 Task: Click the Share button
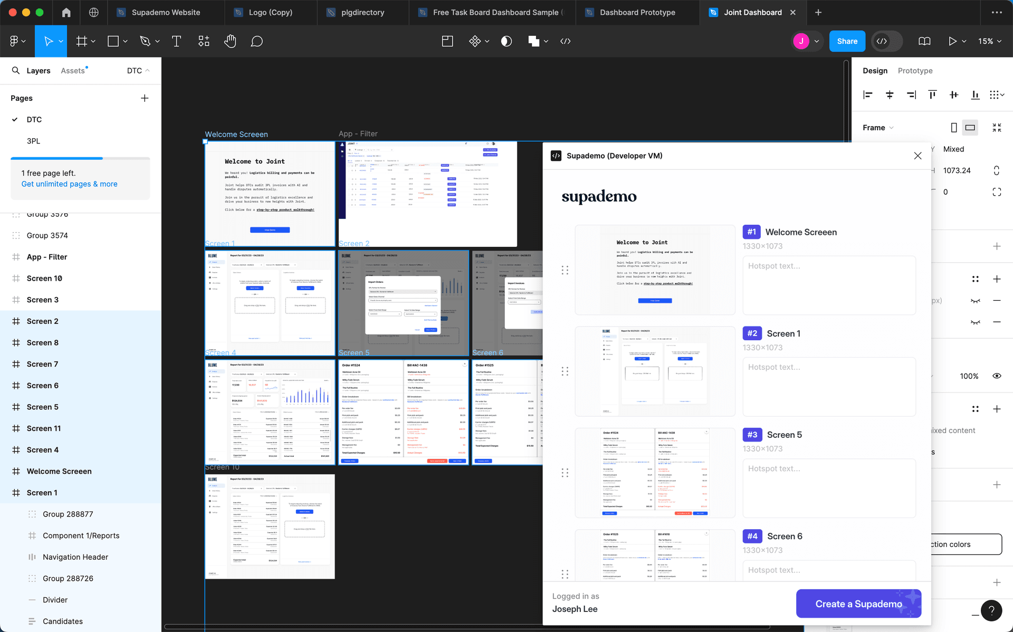[847, 41]
